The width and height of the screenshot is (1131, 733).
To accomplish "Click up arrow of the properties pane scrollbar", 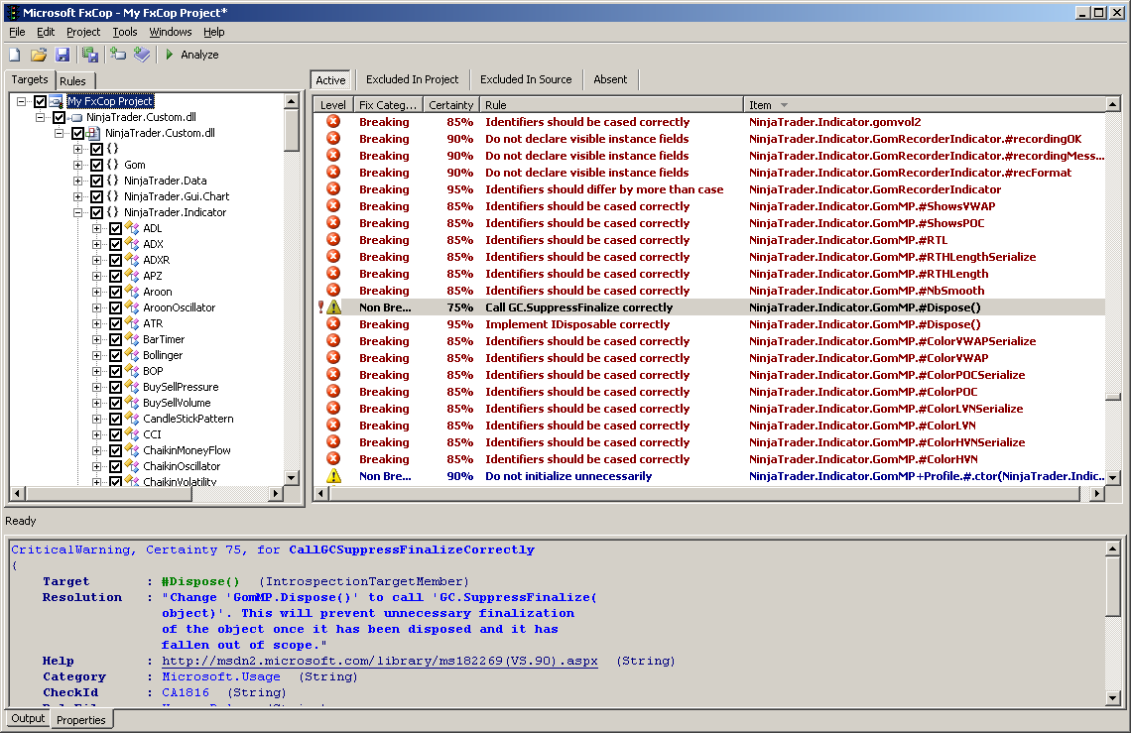I will (x=1113, y=550).
